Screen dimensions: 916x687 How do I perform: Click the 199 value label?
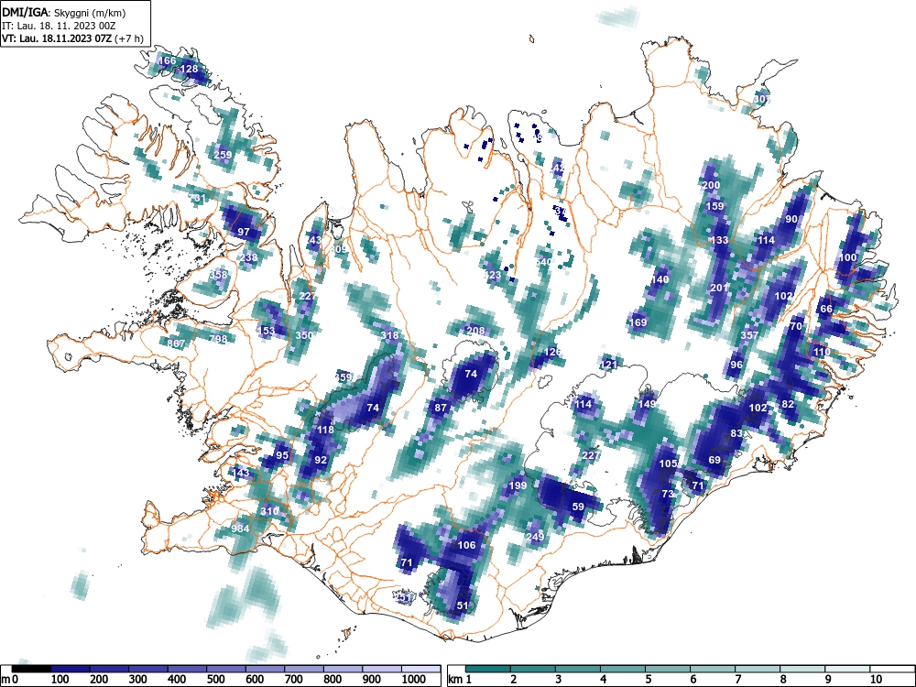[518, 485]
